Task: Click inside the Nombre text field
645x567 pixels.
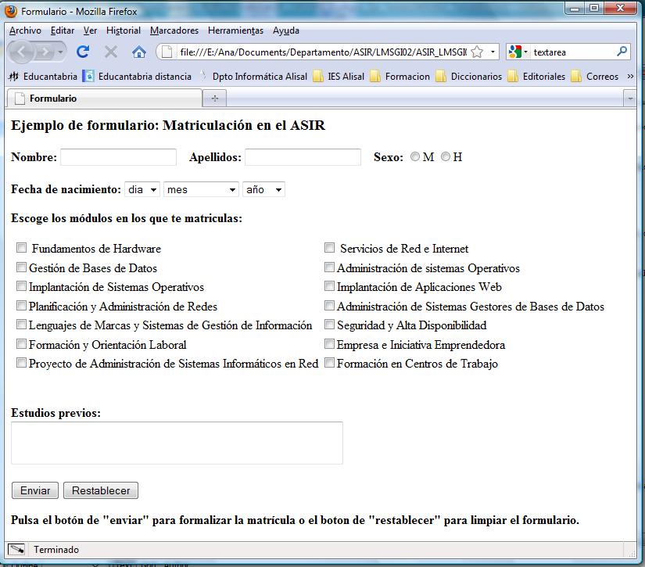Action: pos(117,156)
